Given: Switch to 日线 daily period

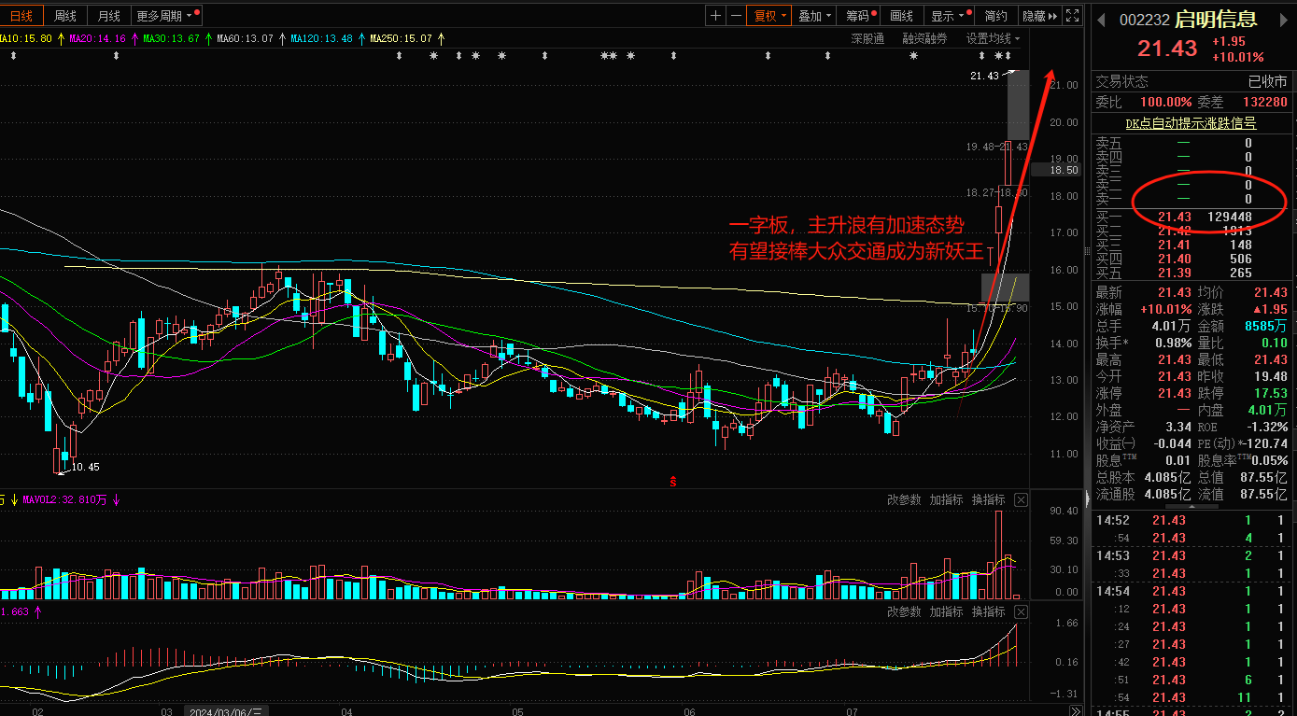Looking at the screenshot, I should pyautogui.click(x=21, y=16).
